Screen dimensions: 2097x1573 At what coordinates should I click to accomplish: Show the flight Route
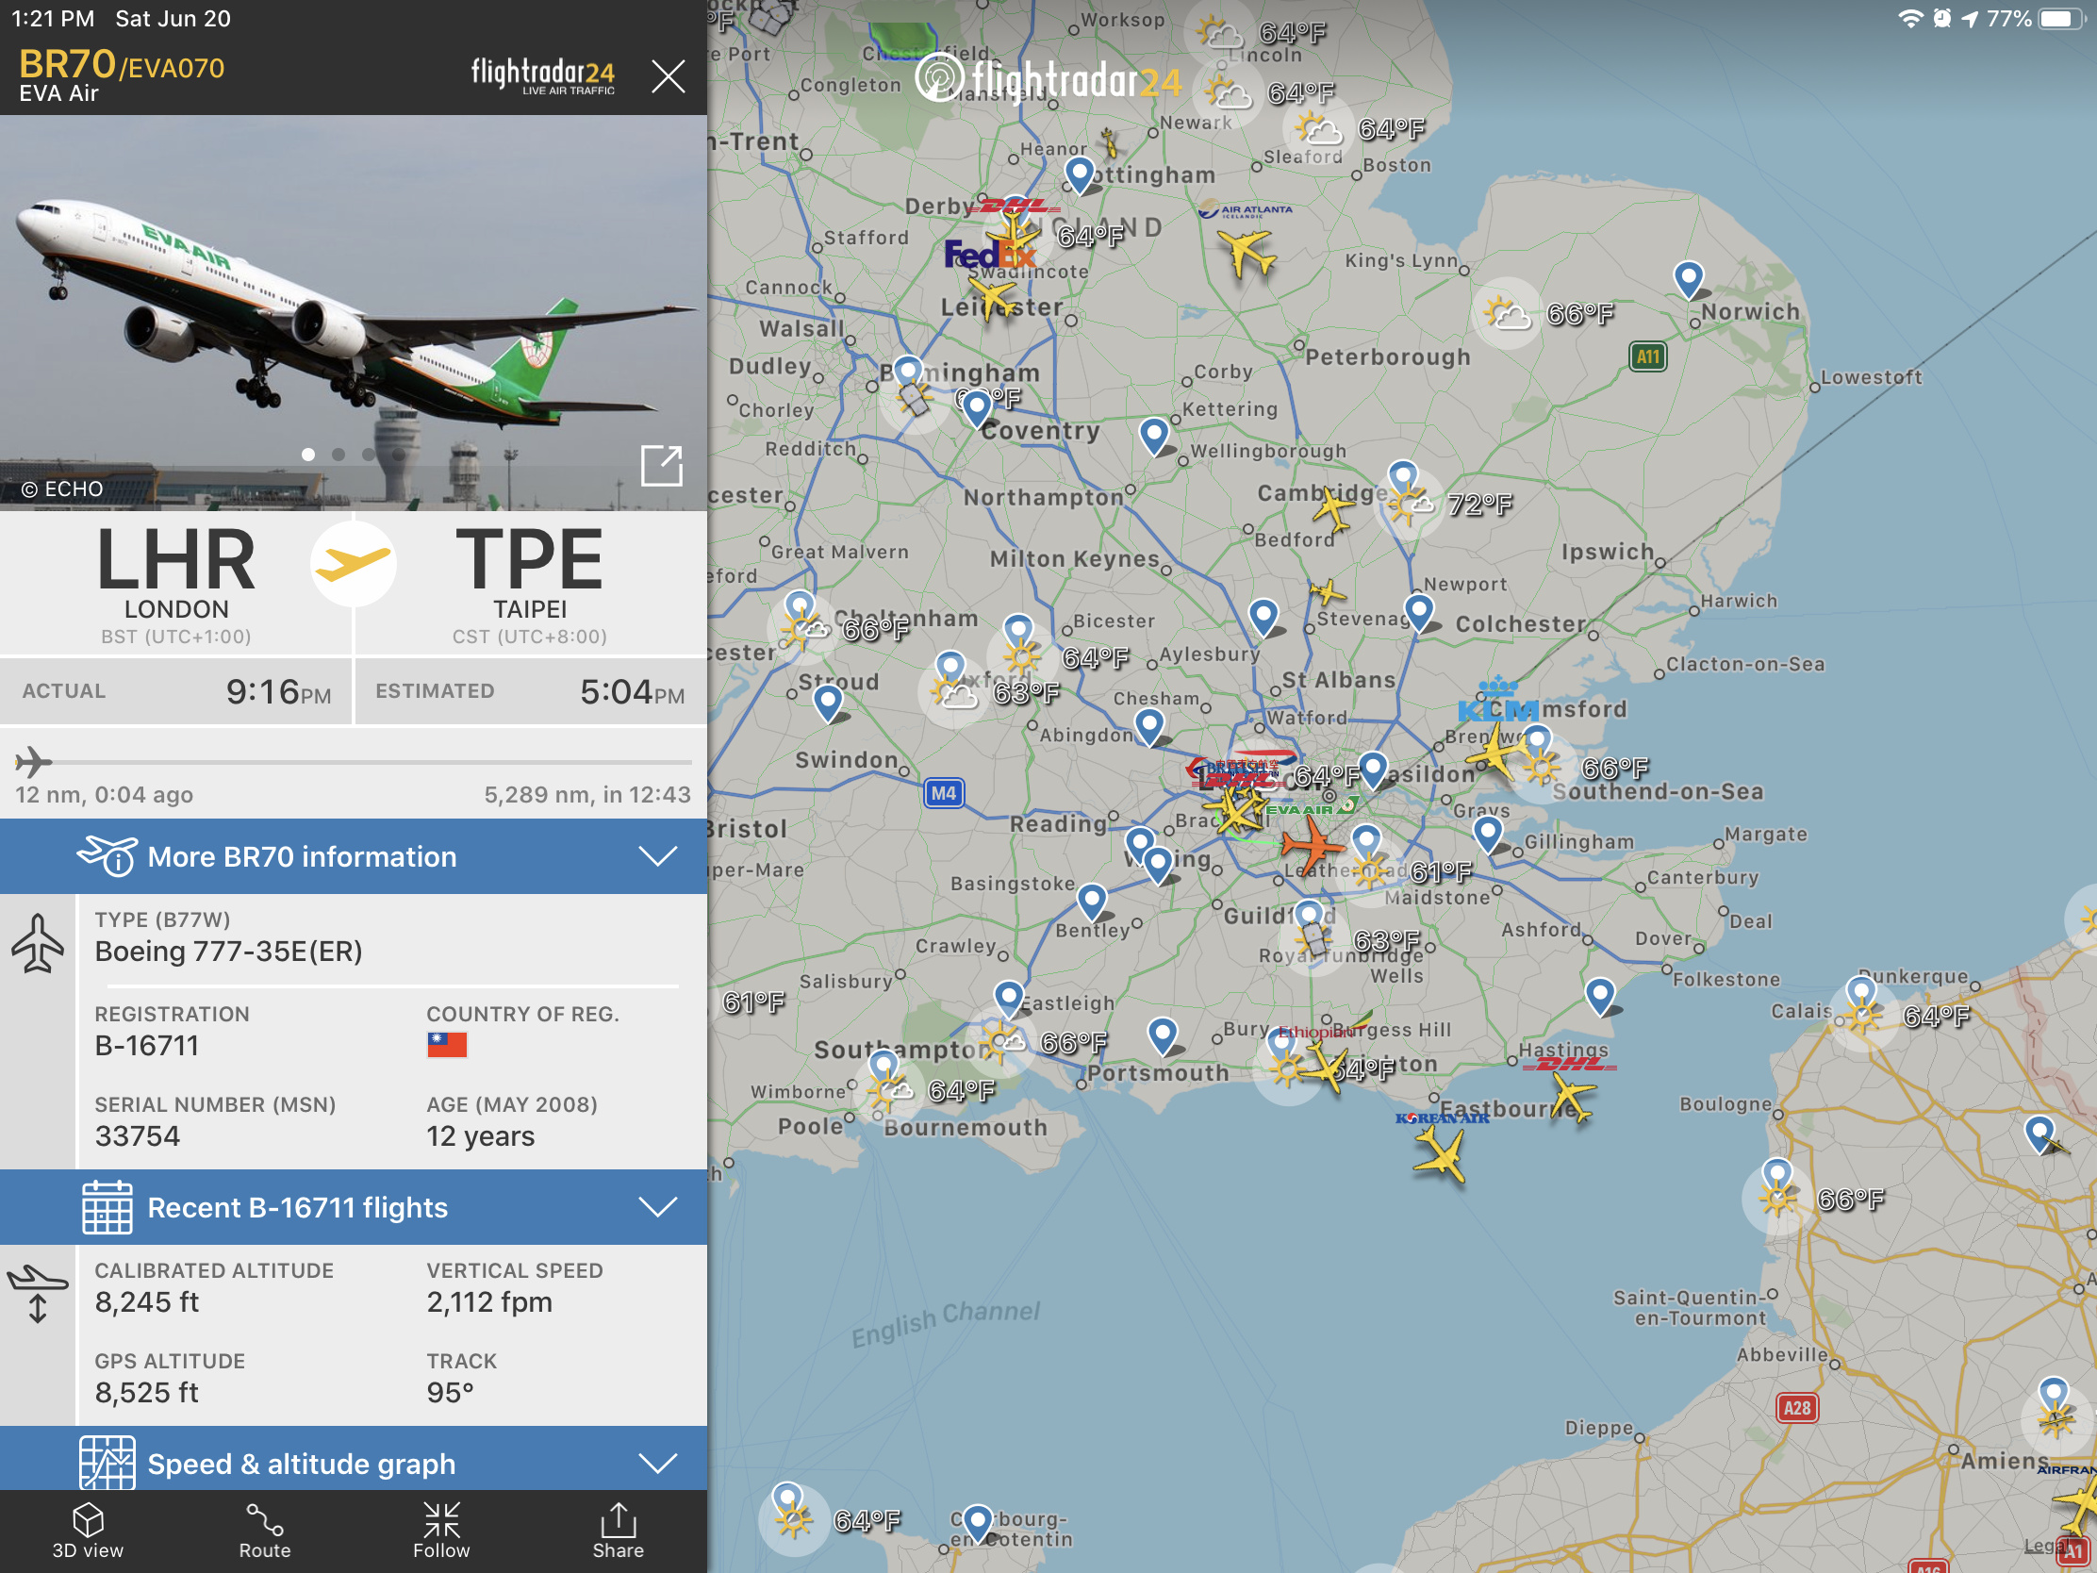point(265,1531)
